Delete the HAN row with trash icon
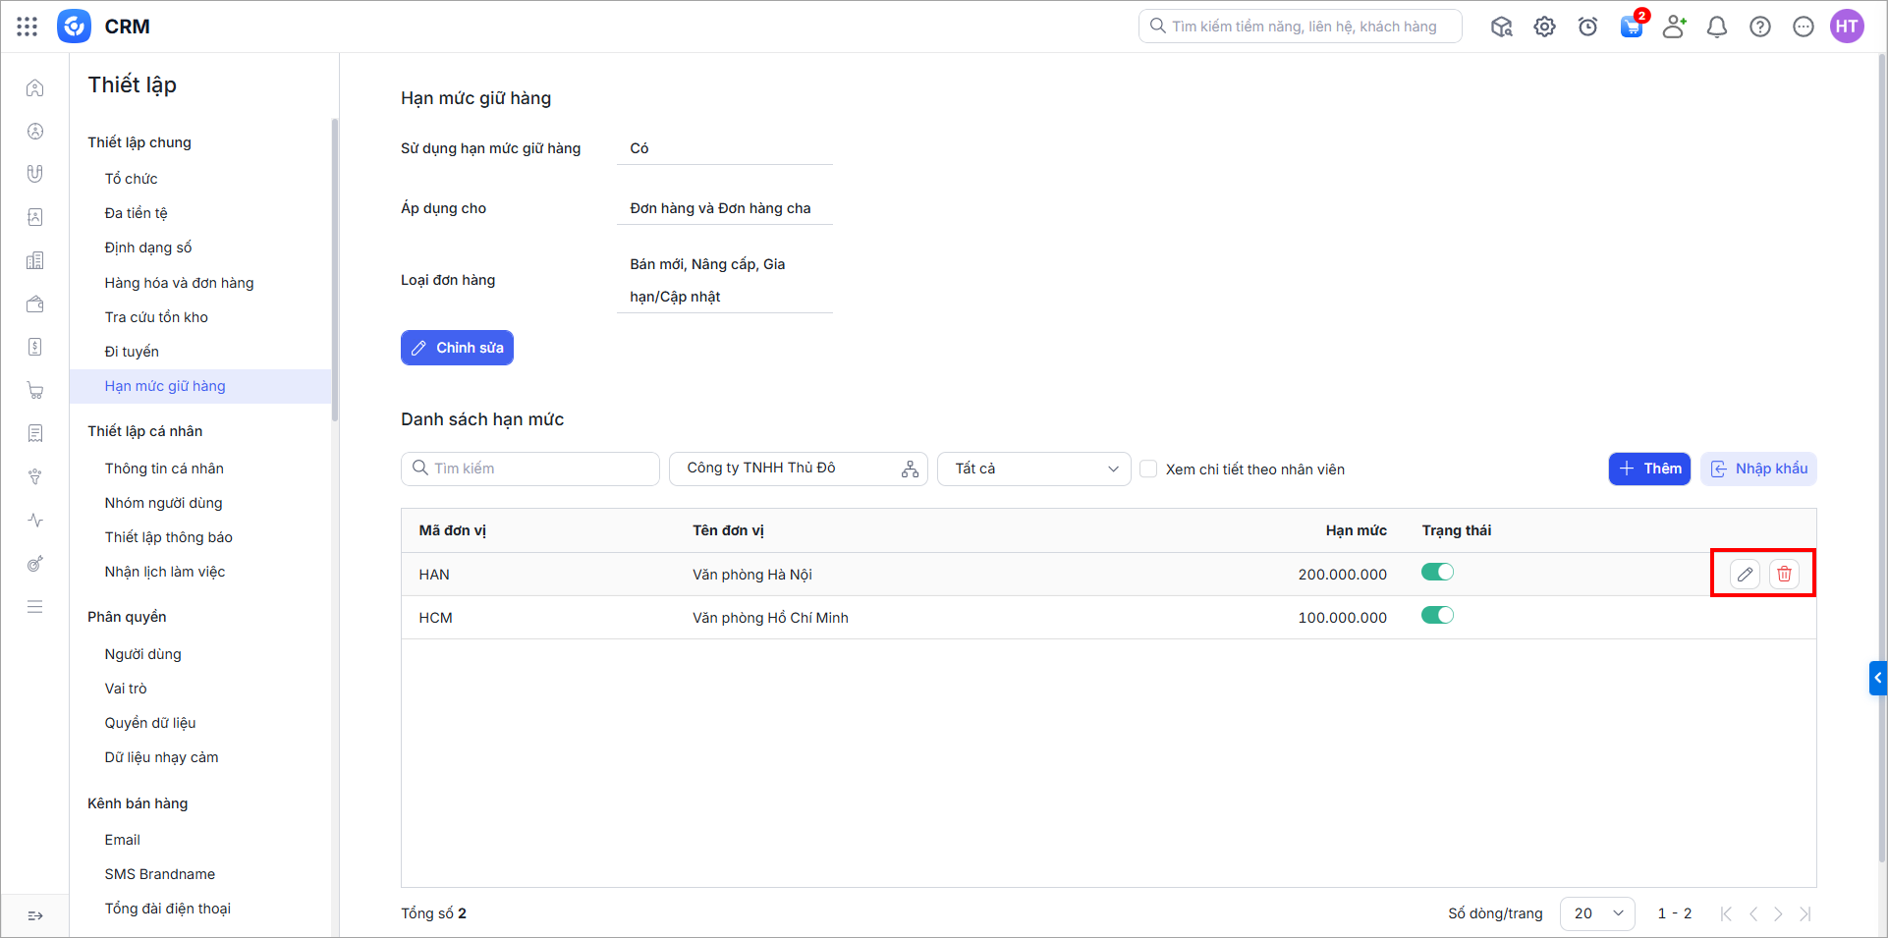 tap(1784, 575)
